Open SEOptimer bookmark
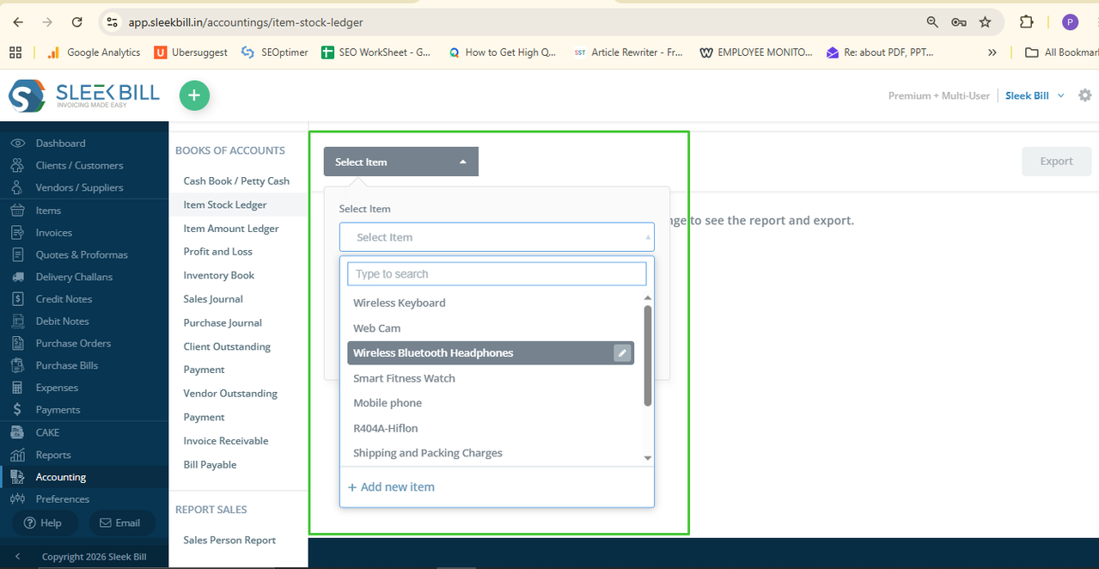The width and height of the screenshot is (1099, 569). (275, 52)
